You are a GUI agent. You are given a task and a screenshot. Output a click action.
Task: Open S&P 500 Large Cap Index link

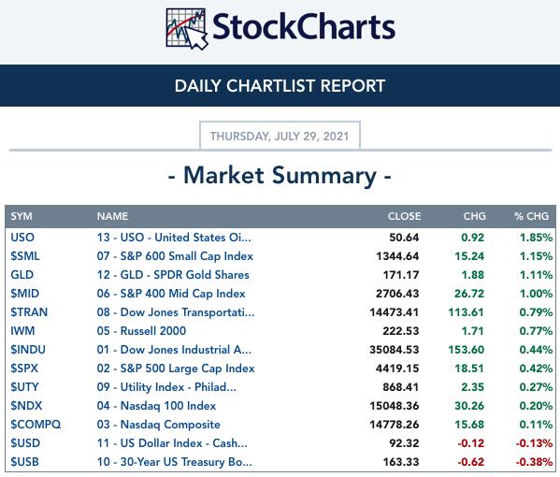176,369
